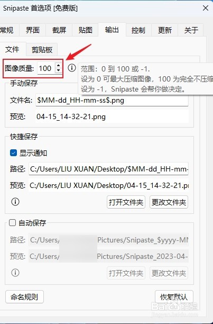
Task: Open the 贴图 tab
Action: coord(86,30)
